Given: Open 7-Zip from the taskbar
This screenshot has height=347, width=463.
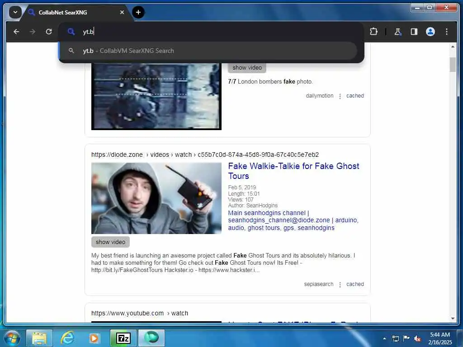Looking at the screenshot, I should [123, 338].
